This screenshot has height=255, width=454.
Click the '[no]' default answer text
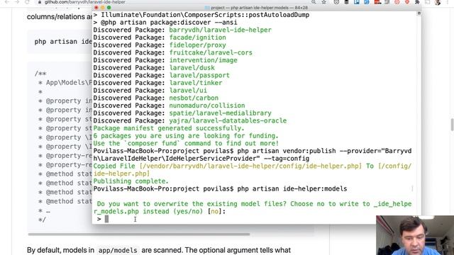point(214,211)
